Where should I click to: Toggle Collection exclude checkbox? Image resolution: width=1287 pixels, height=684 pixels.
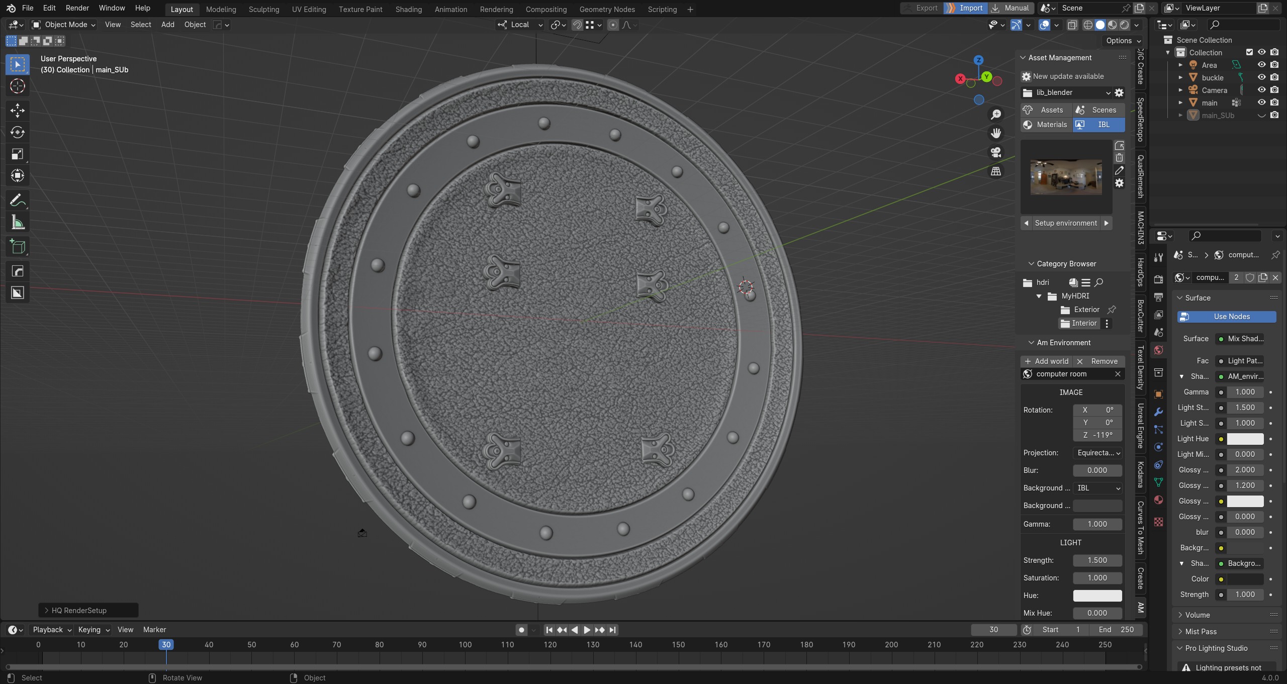[1249, 52]
